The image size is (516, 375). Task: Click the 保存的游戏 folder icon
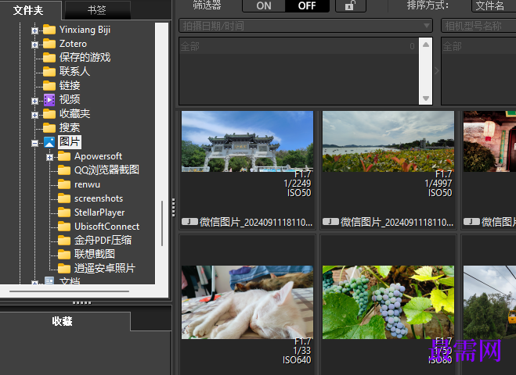click(49, 58)
